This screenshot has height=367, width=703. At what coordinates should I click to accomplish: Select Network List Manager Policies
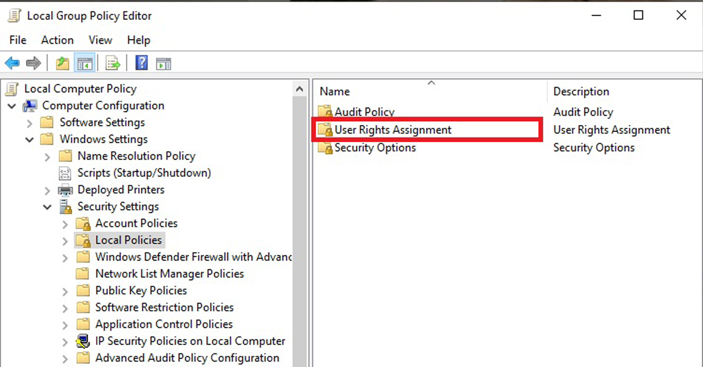click(x=169, y=274)
